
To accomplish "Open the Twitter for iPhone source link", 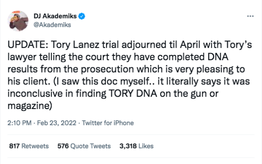I will (108, 123).
